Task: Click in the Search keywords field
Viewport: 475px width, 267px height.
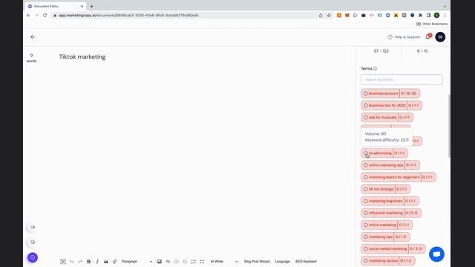Action: 402,79
